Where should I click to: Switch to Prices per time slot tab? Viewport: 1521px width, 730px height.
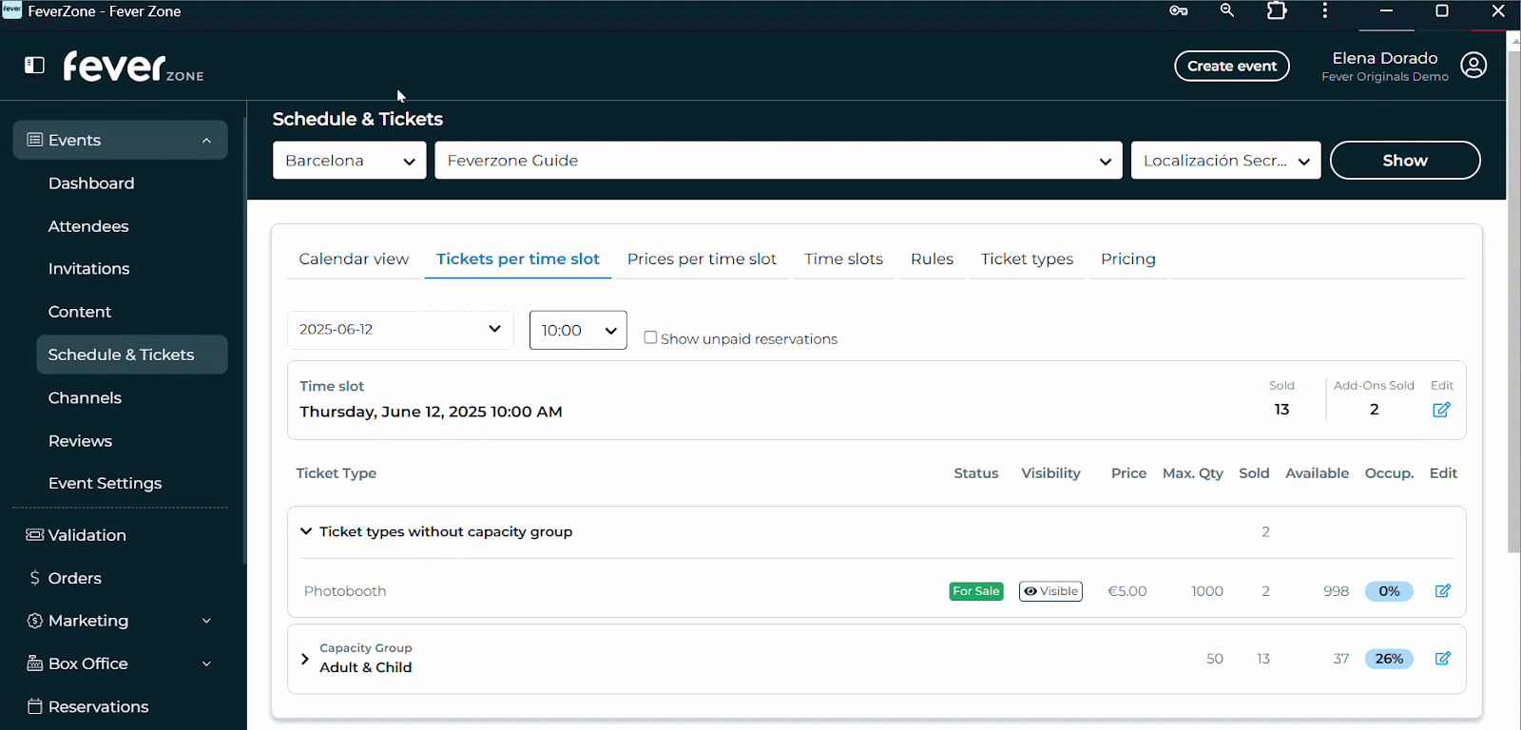pyautogui.click(x=702, y=259)
